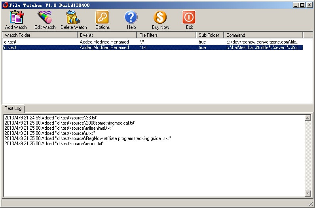Screen dimensions: 315x208
Task: Click log line for report.txt
Action: pos(55,144)
